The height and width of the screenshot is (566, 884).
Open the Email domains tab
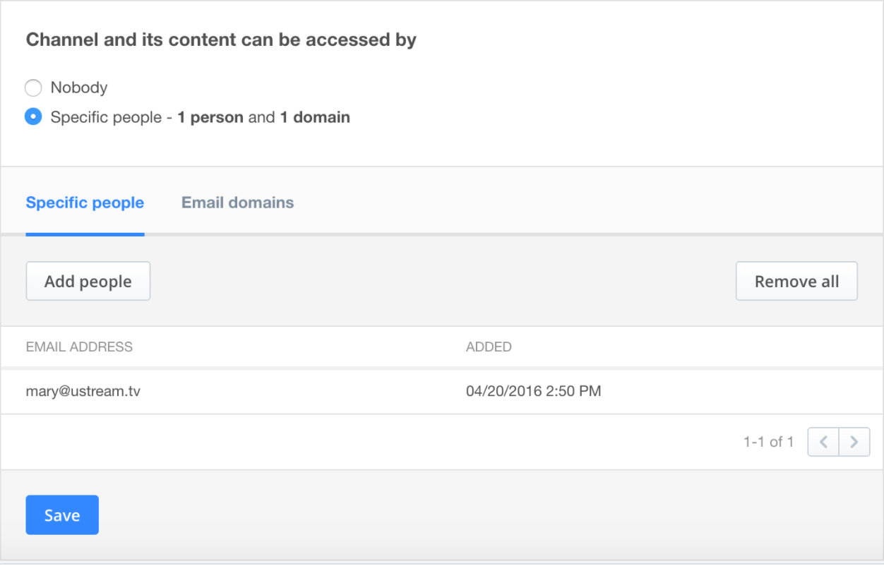238,203
